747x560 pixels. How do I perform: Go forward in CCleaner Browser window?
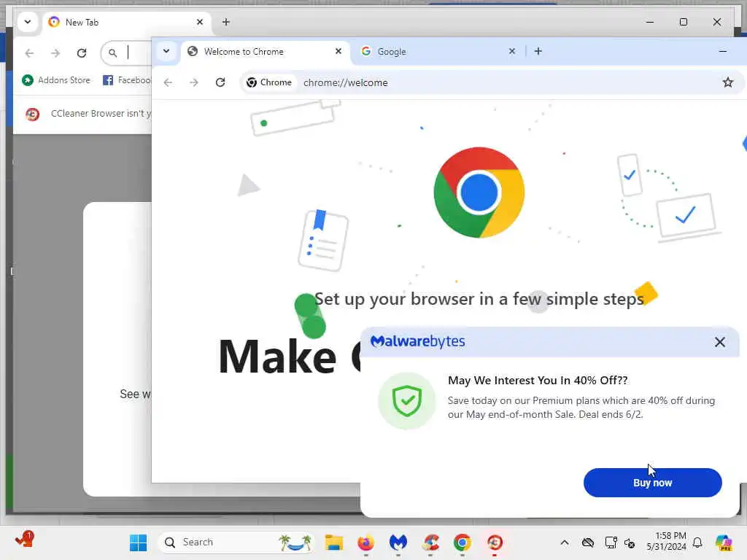pyautogui.click(x=55, y=52)
